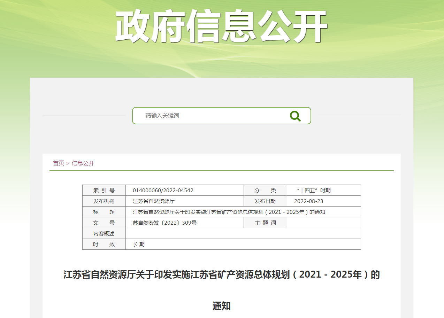Click the bold article headline text
The image size is (444, 318).
point(222,275)
